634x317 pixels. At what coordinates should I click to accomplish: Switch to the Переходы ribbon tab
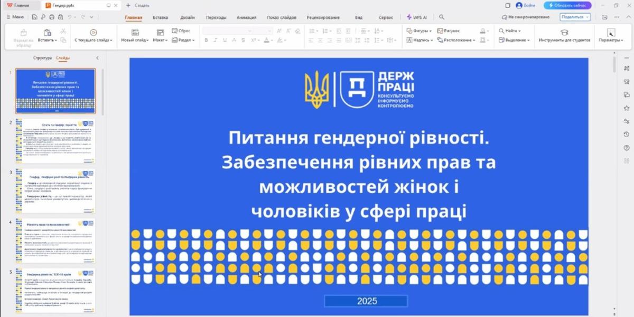216,17
